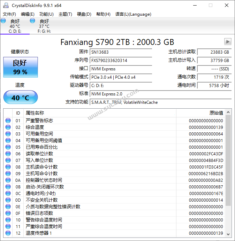This screenshot has height=241, width=235.
Task: Click status orb for attribute 07 写入单位计数
Action: coord(8,160)
